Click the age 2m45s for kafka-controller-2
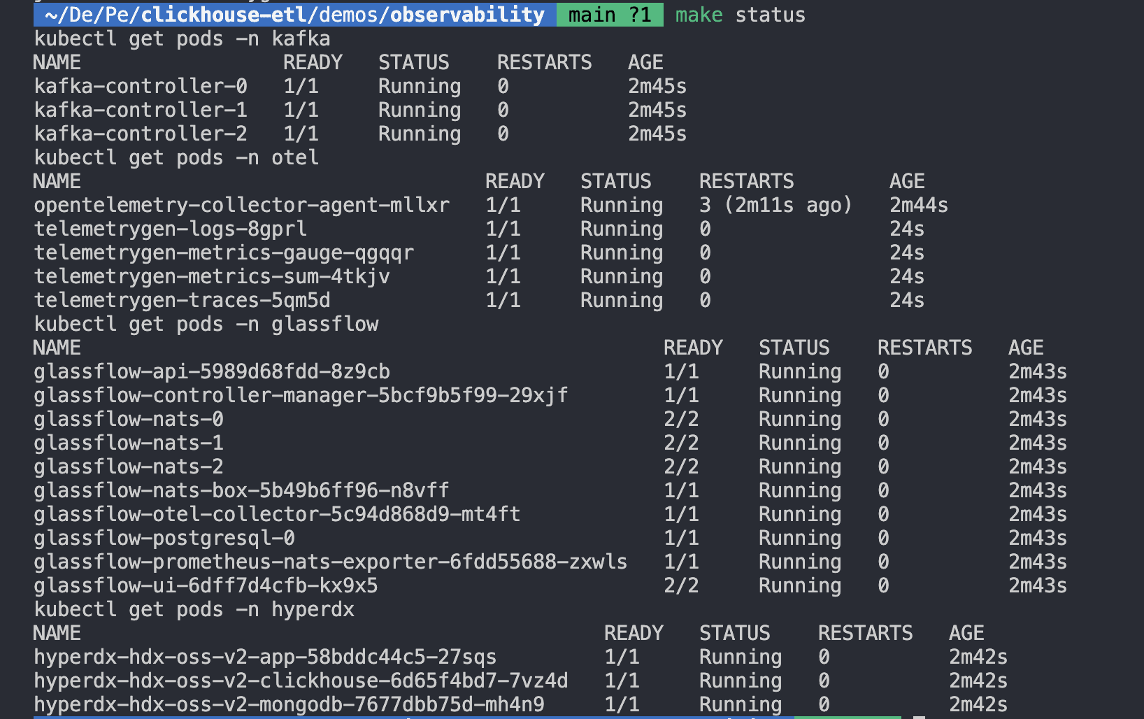 657,134
